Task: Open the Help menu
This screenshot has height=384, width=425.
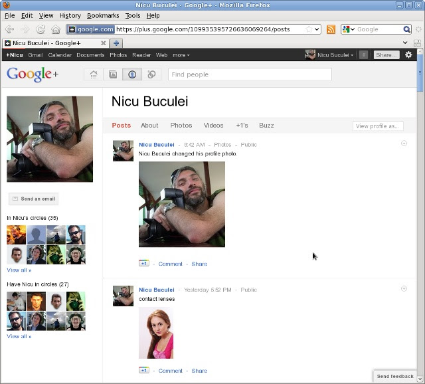Action: pos(153,16)
